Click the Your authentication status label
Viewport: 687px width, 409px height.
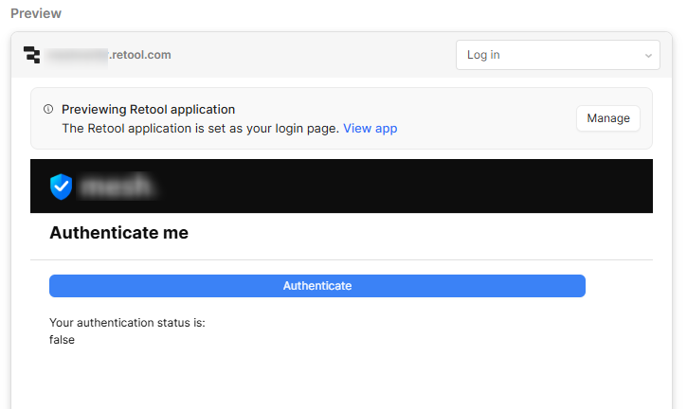(x=127, y=323)
